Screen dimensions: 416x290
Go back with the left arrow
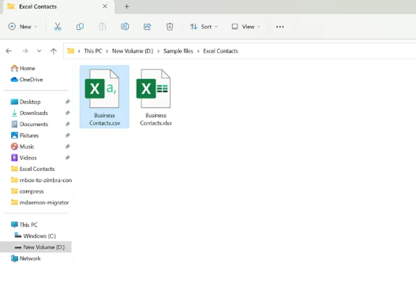click(x=9, y=51)
